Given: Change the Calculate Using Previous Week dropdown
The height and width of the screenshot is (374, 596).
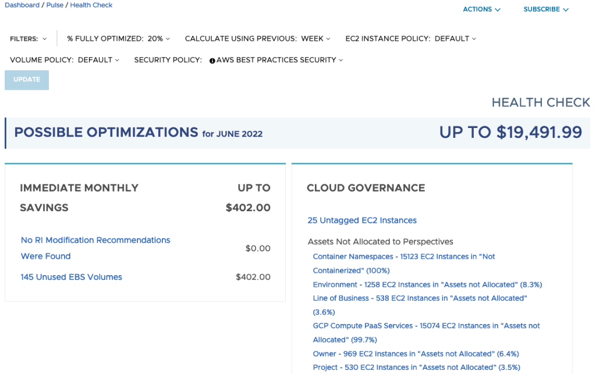Looking at the screenshot, I should coord(257,39).
